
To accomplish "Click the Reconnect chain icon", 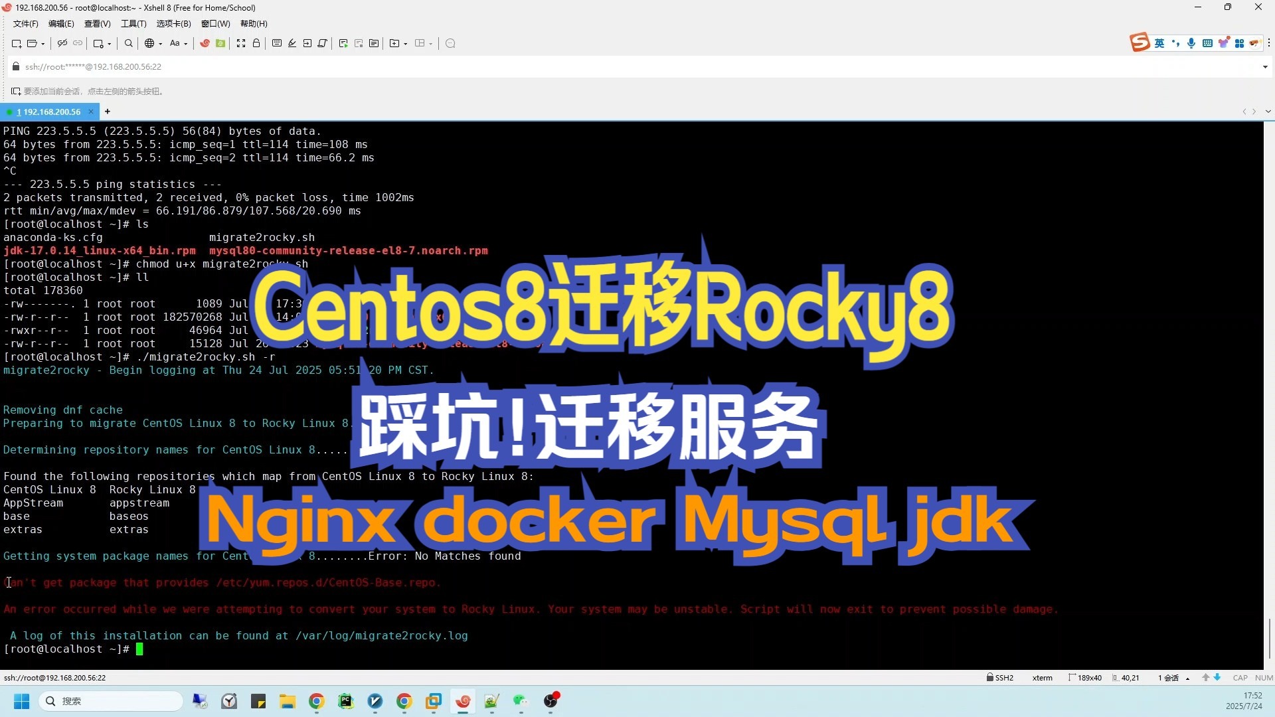I will [x=78, y=44].
